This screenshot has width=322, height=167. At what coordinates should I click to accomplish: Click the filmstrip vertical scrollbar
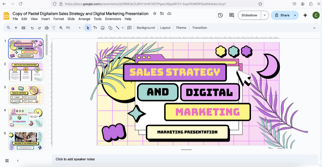(x=47, y=45)
